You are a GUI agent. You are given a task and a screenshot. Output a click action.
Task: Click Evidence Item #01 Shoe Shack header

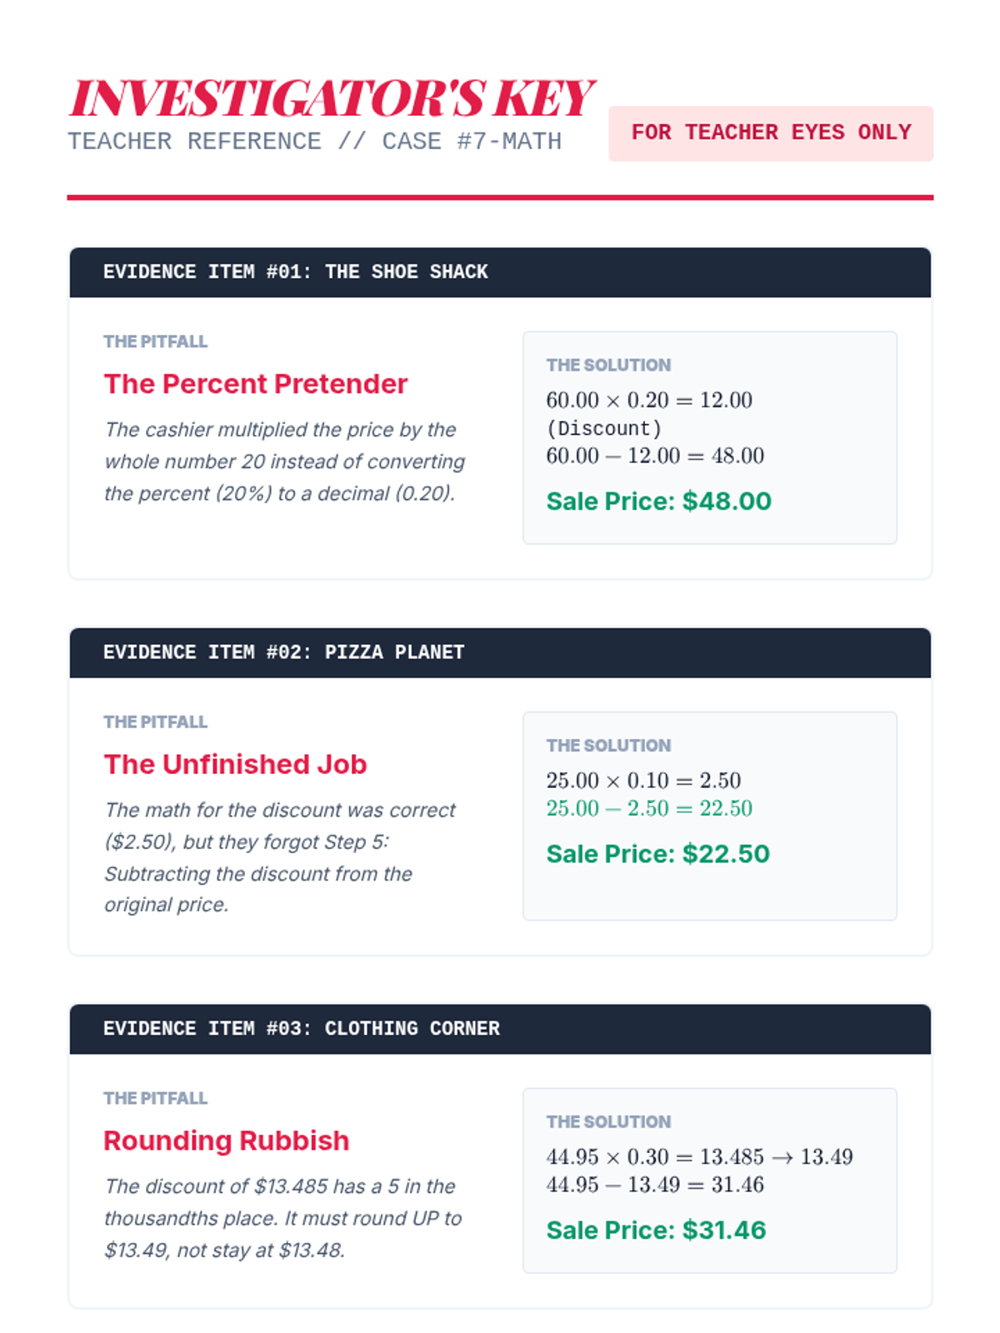(x=500, y=272)
